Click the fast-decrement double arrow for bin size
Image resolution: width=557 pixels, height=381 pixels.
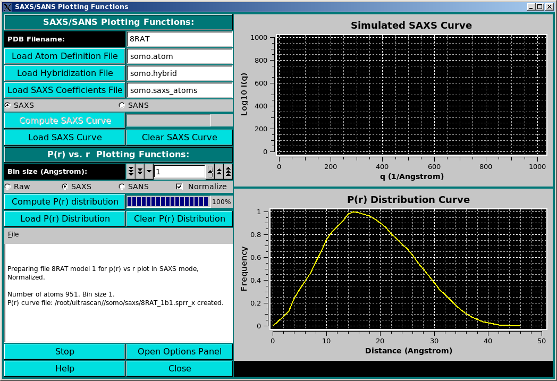(x=131, y=171)
